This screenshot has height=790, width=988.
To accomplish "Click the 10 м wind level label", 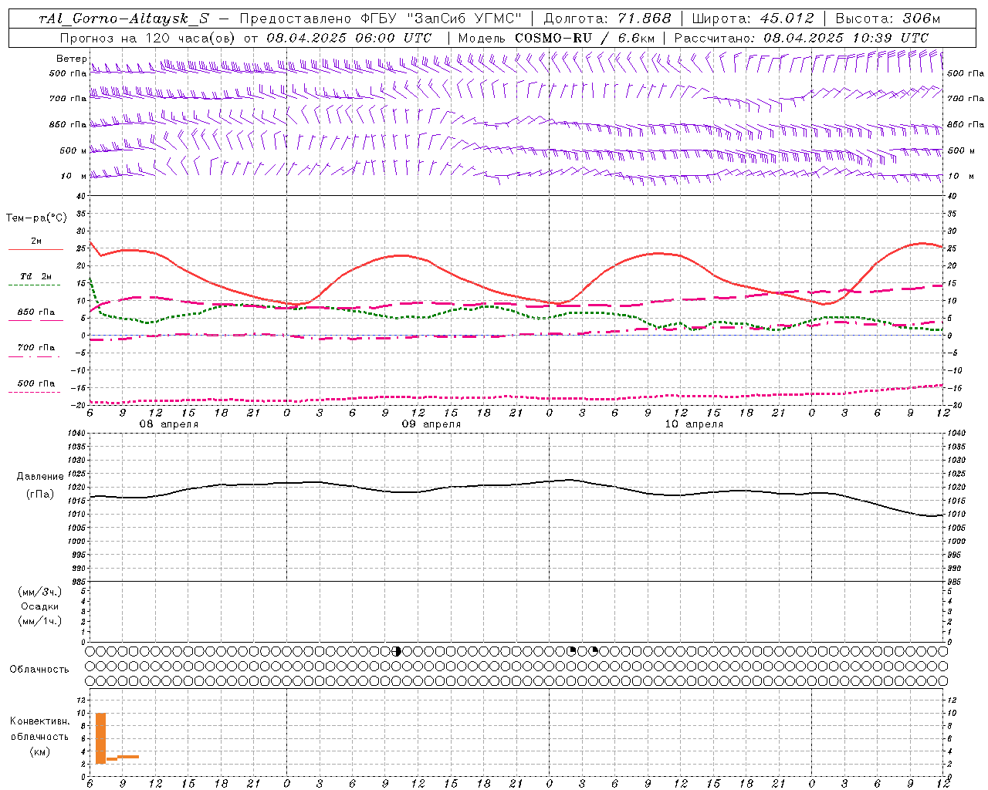I will tap(74, 176).
